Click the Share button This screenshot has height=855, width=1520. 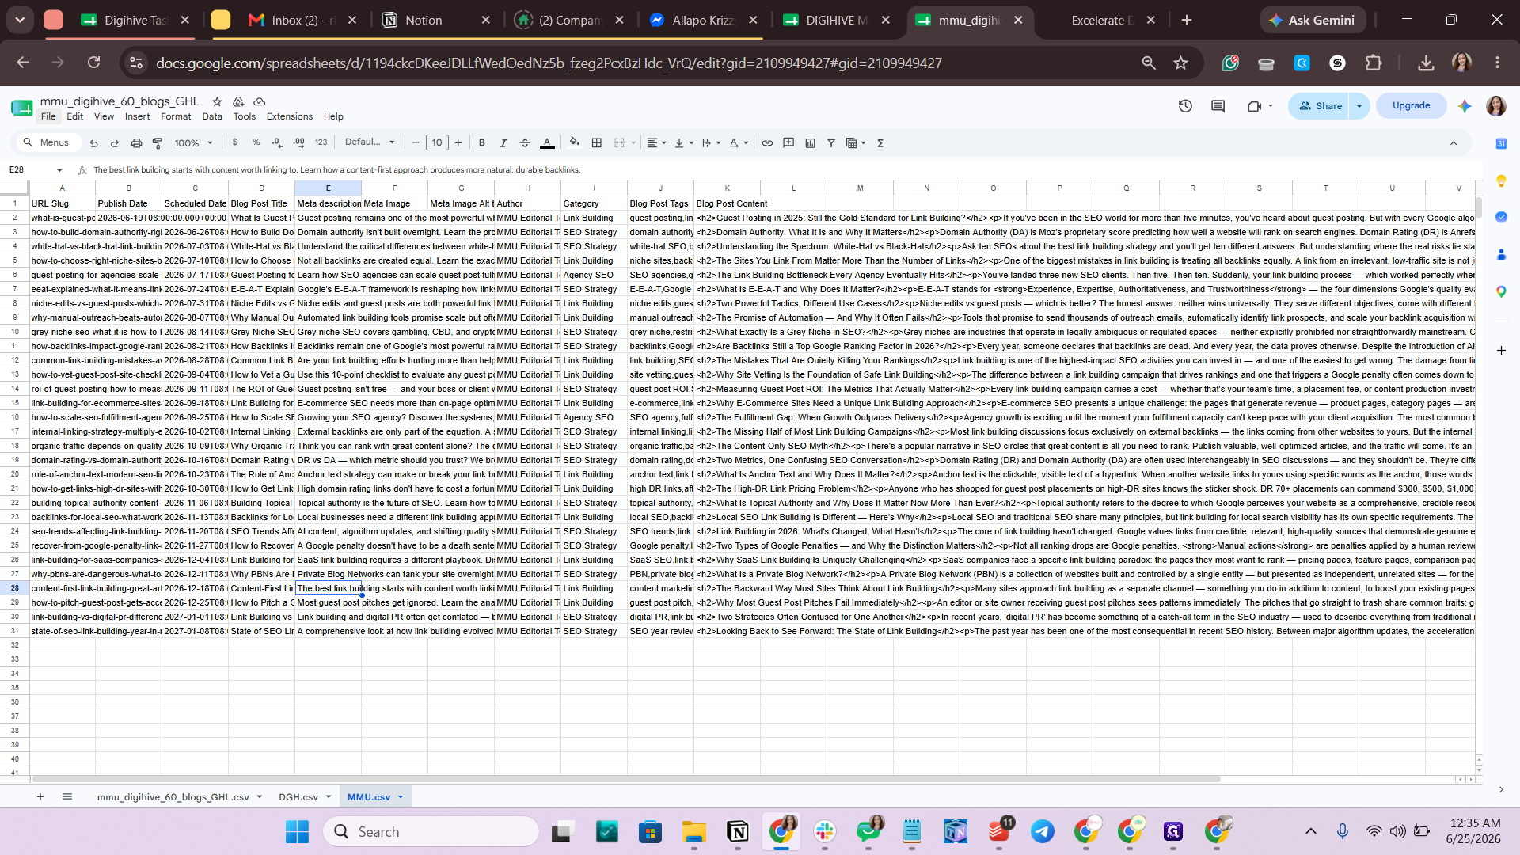[x=1320, y=106]
